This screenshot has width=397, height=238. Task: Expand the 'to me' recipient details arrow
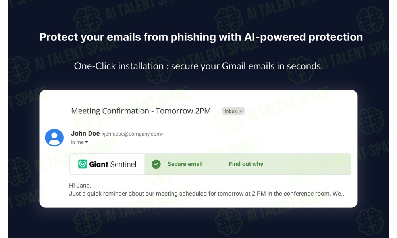(x=87, y=142)
